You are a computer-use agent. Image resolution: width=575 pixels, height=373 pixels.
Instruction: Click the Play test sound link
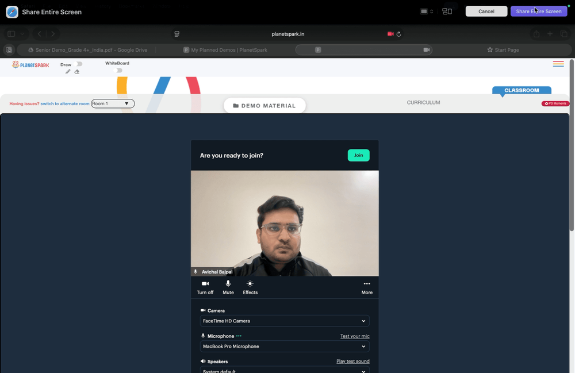[353, 362]
